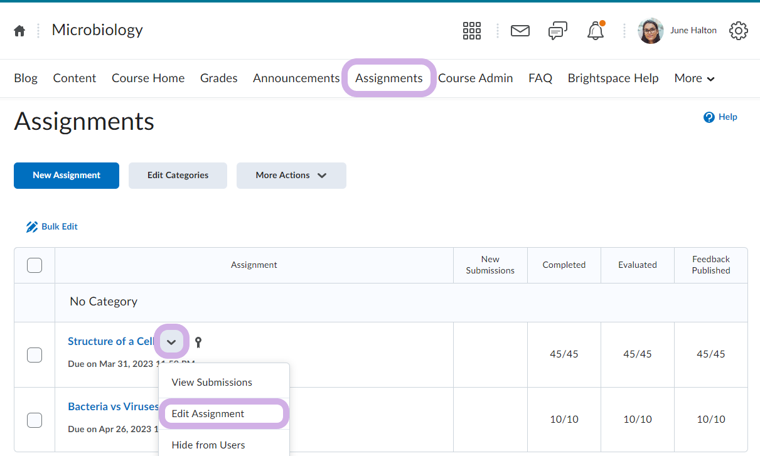
Task: Click the key icon next to Structure of a Cell
Action: [198, 342]
